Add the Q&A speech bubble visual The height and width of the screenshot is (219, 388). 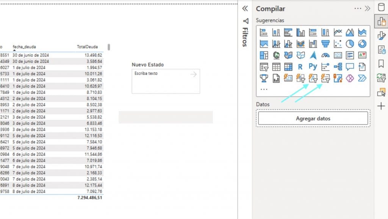350,67
